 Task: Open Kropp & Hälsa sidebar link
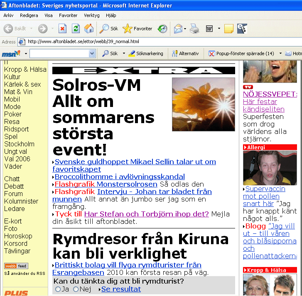tap(25, 69)
